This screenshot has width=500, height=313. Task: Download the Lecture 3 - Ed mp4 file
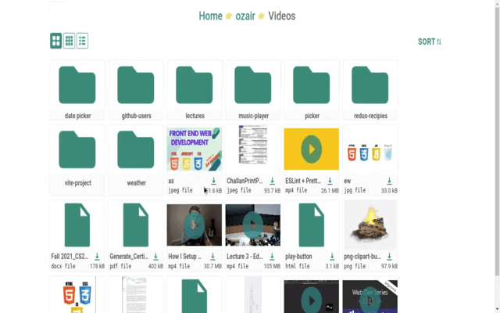(x=272, y=257)
